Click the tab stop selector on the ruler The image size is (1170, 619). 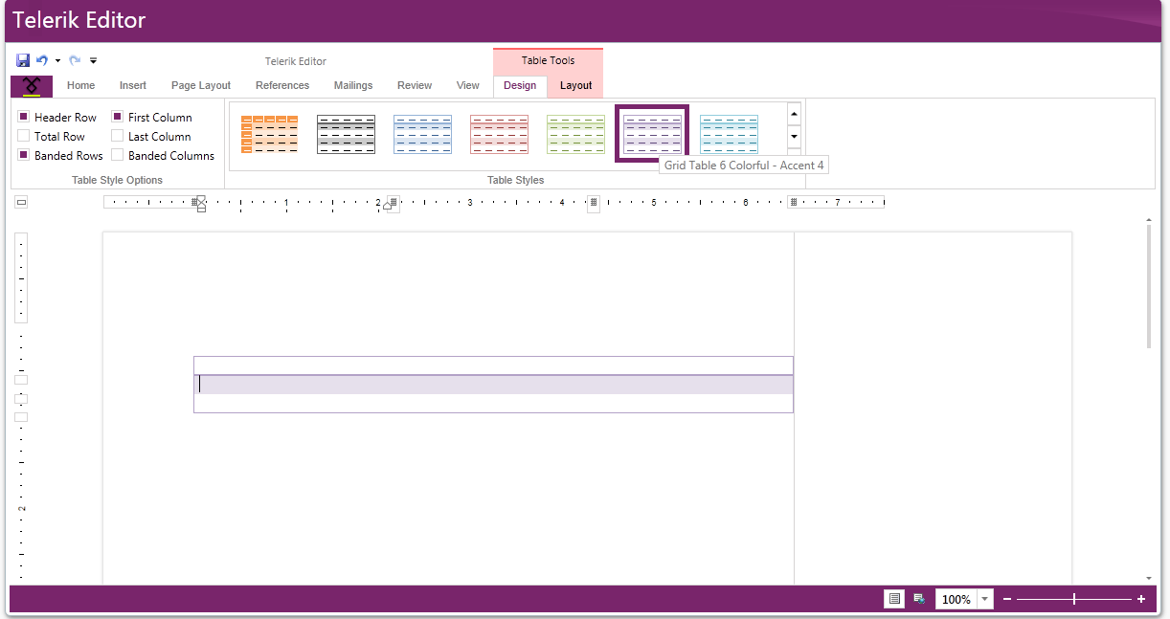(20, 201)
